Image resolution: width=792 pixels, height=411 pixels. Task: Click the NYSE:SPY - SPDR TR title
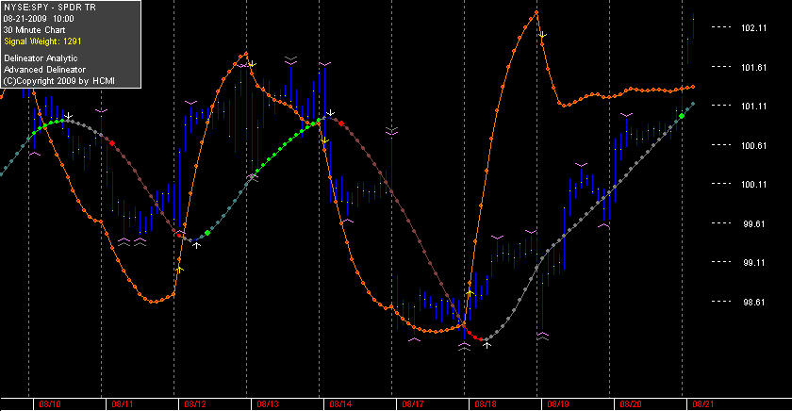coord(49,7)
